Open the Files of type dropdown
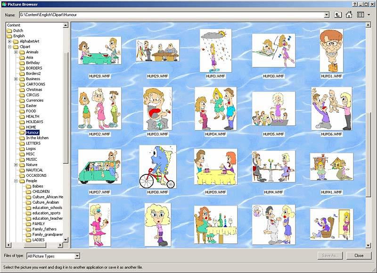This screenshot has width=377, height=273. (77, 256)
